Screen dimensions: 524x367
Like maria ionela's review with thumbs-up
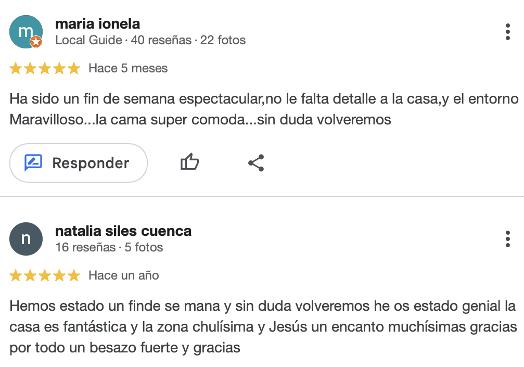[x=189, y=163]
